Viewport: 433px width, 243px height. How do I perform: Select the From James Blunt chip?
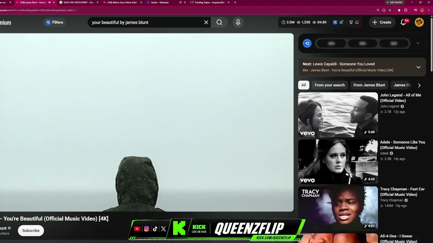[x=369, y=85]
